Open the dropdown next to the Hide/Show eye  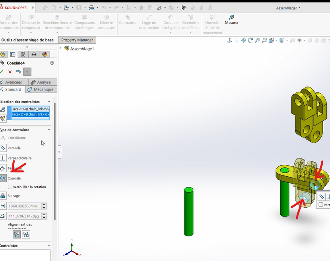pos(304,41)
